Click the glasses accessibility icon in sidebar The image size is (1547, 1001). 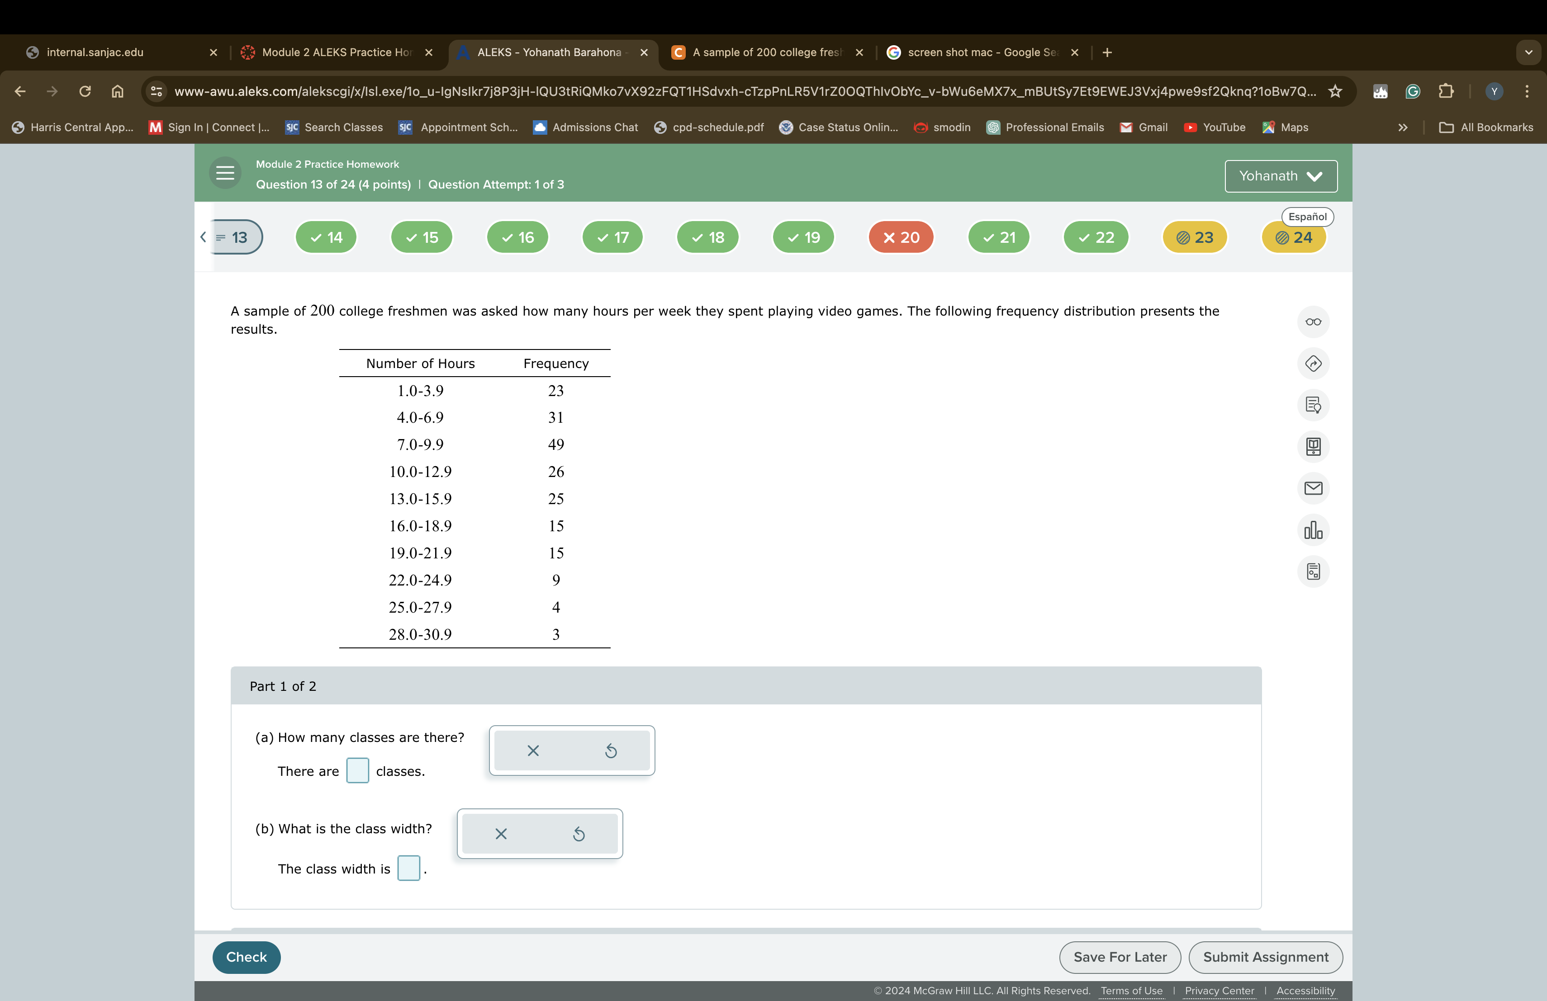tap(1312, 322)
